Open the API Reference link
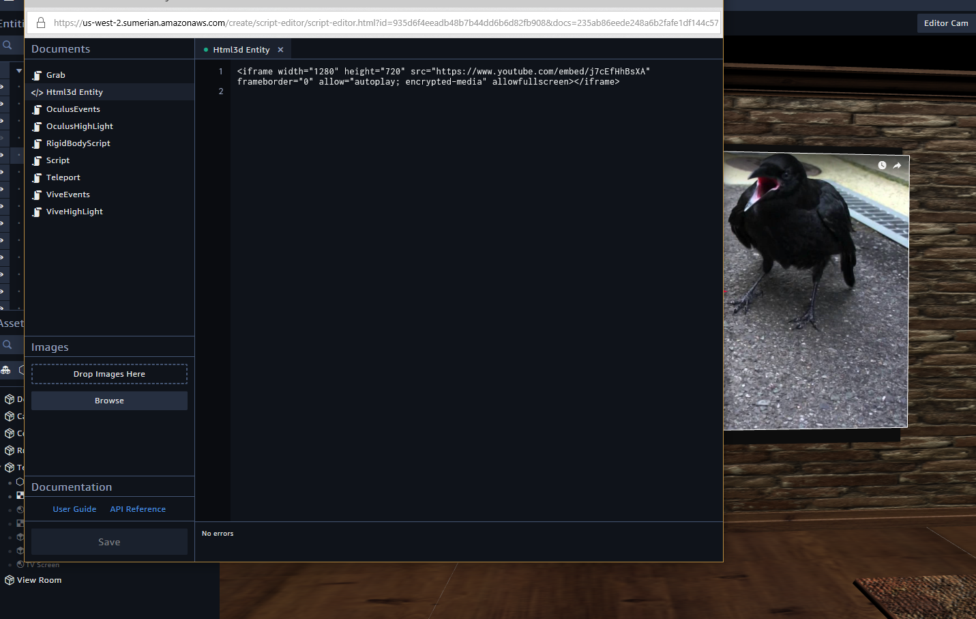Viewport: 976px width, 619px height. point(138,509)
